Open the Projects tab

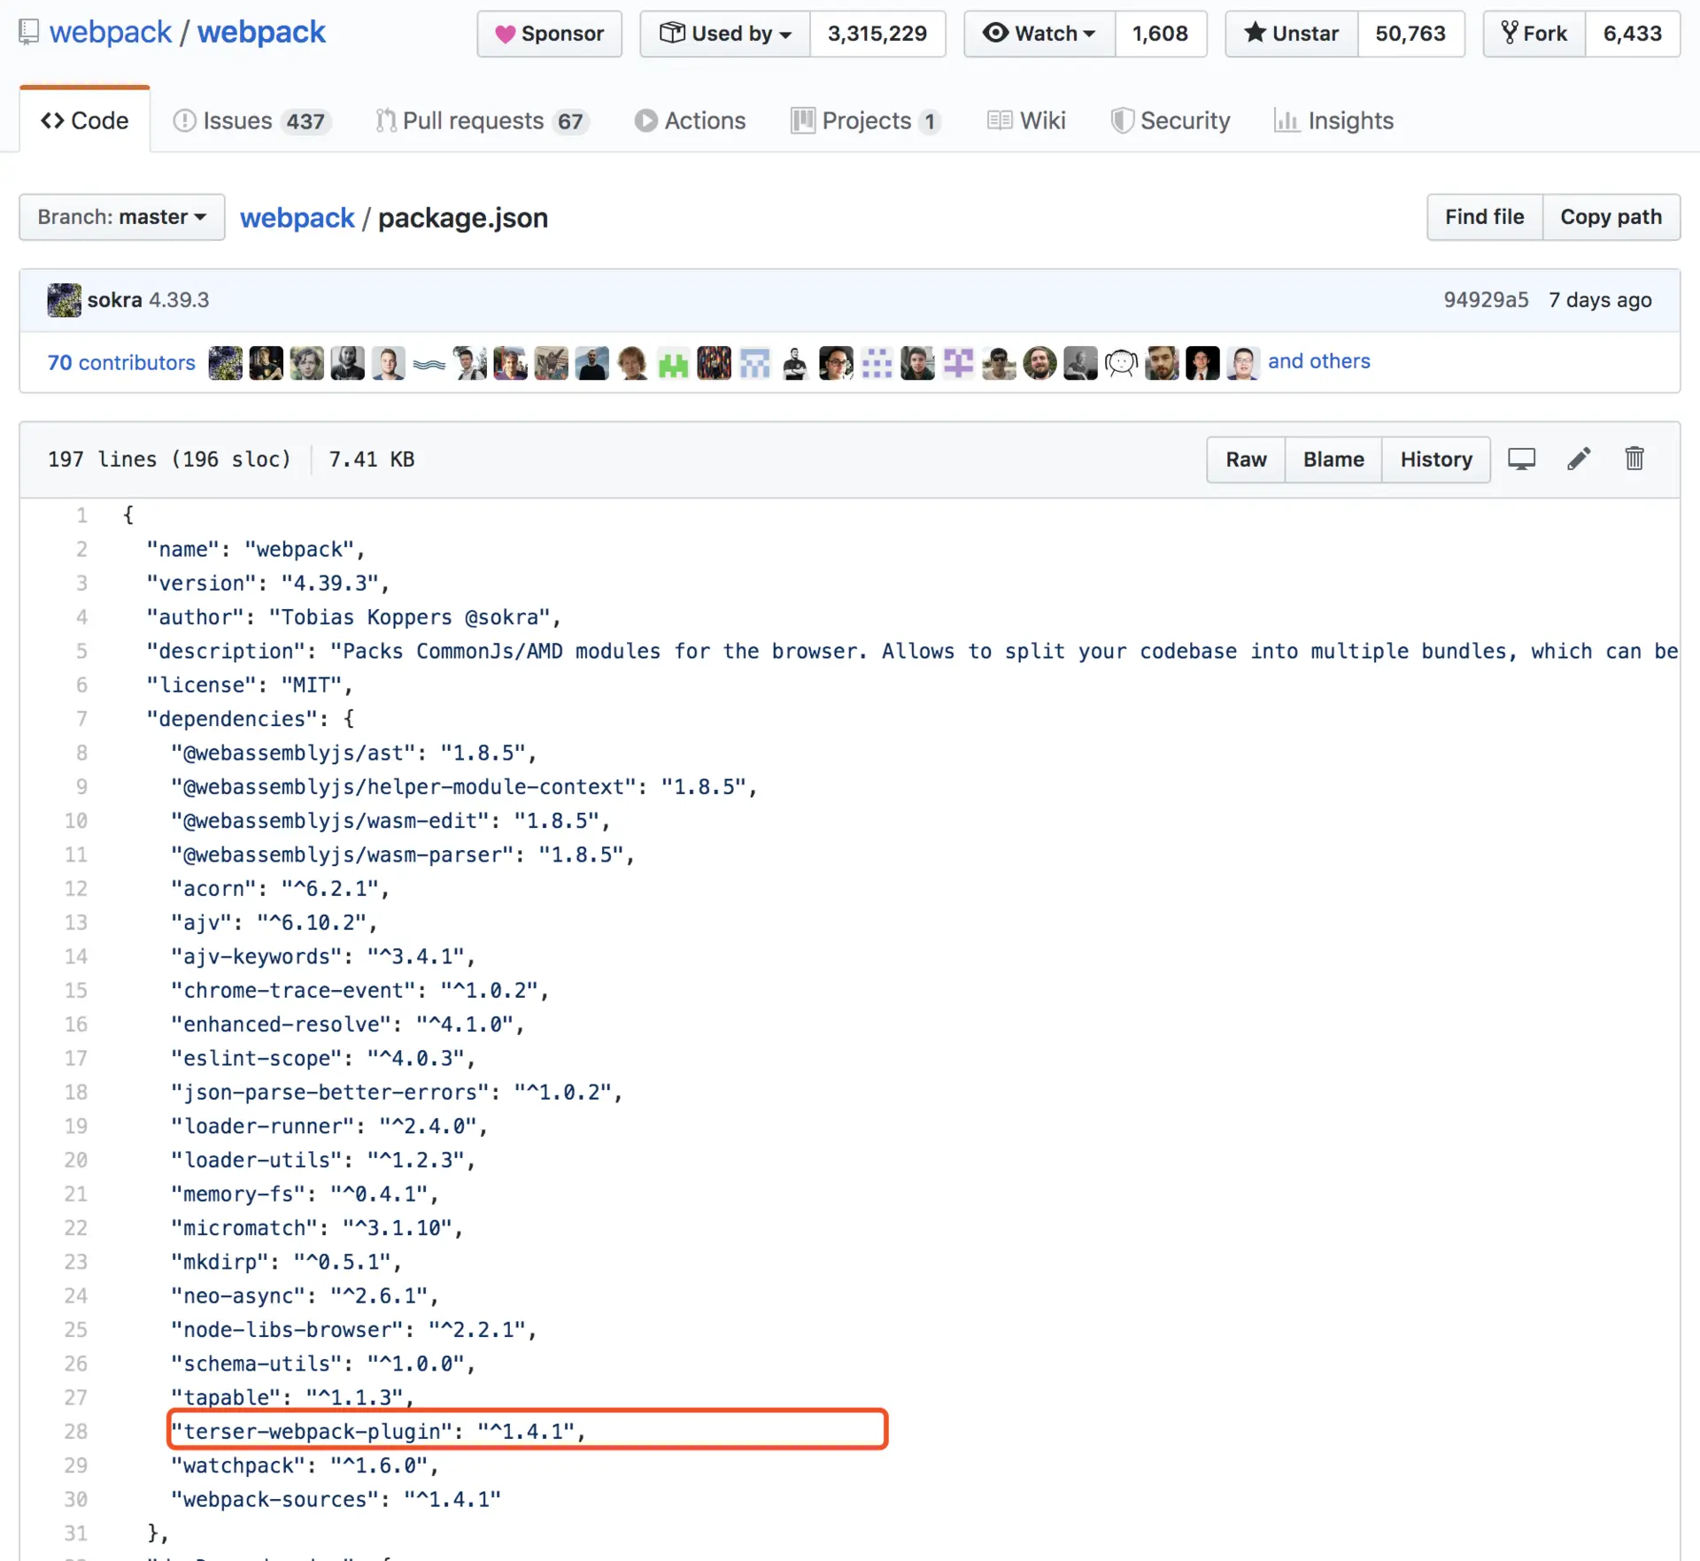pos(865,120)
